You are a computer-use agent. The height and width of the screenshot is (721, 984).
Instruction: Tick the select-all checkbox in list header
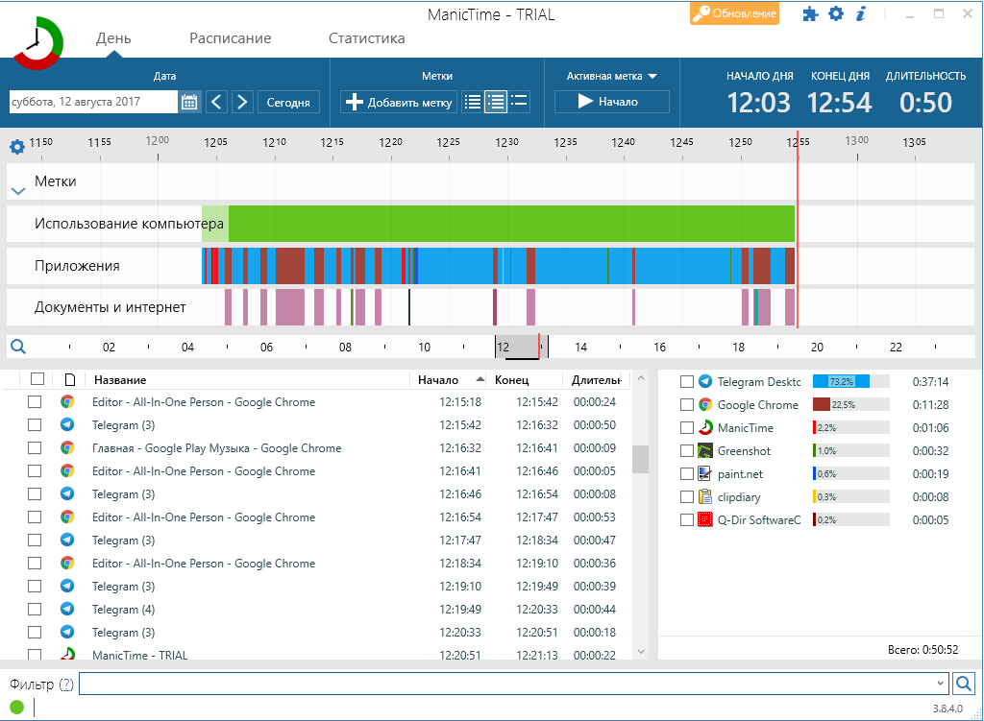37,378
